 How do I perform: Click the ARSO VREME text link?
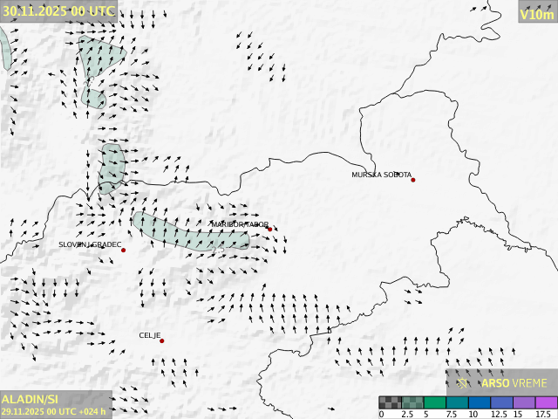pyautogui.click(x=514, y=383)
